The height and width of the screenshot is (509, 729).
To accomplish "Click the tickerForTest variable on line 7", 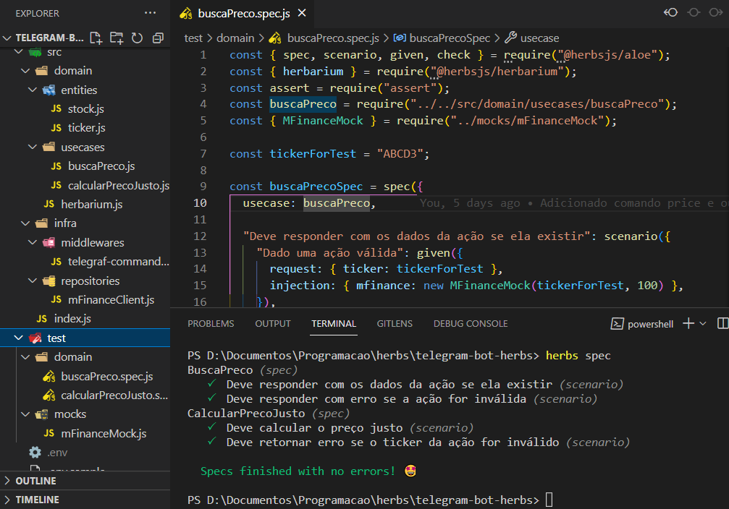I will (313, 154).
